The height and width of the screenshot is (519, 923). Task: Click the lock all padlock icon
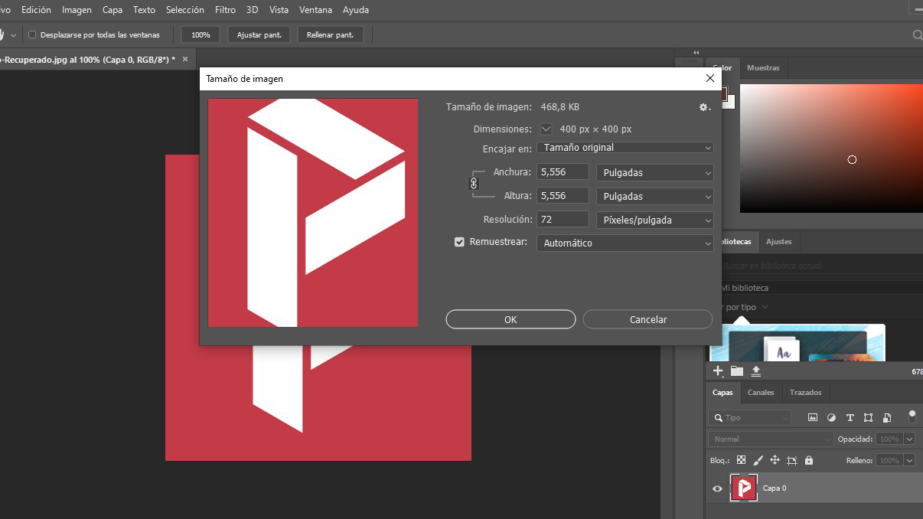click(809, 460)
